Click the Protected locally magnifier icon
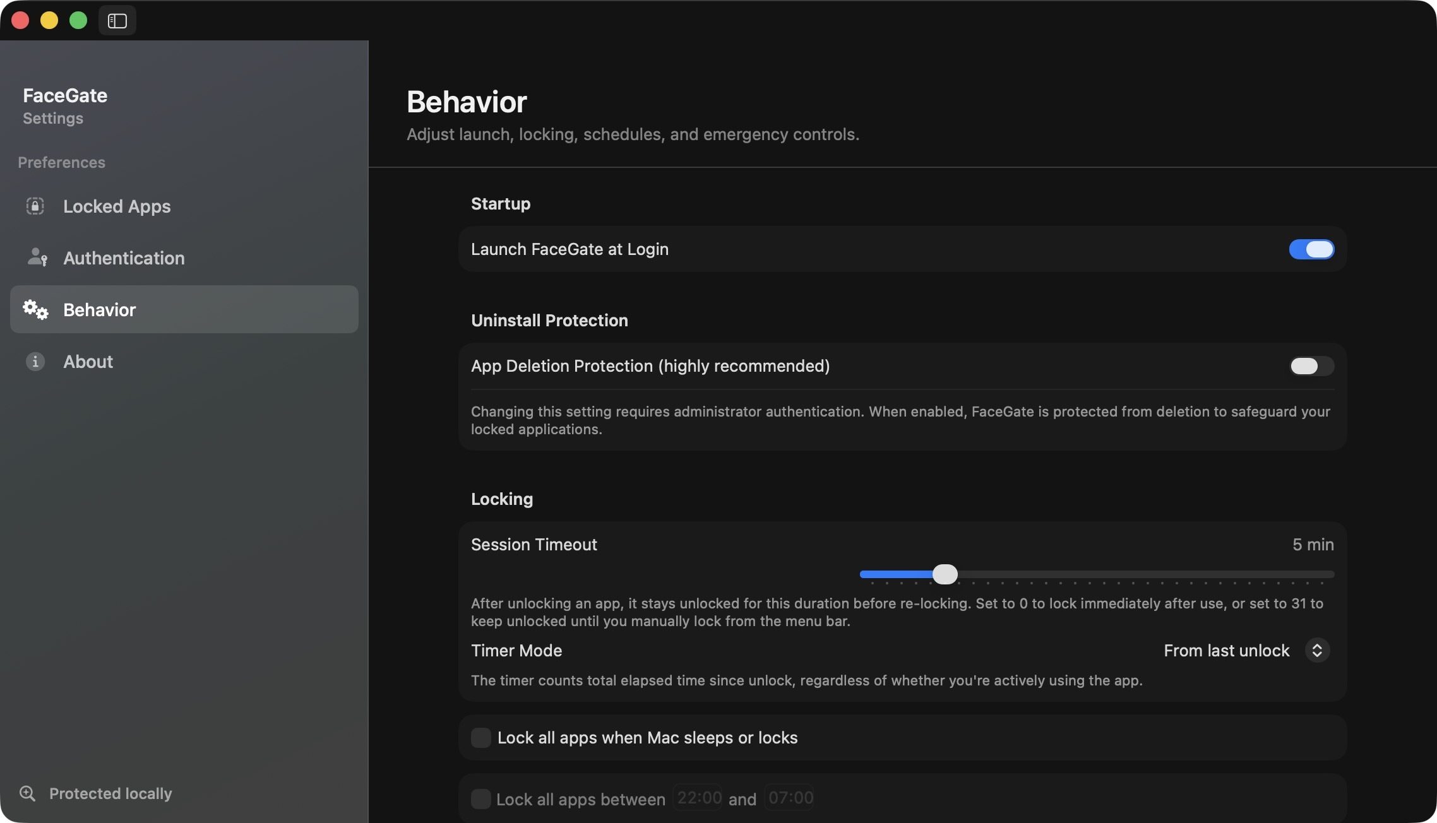Viewport: 1437px width, 823px height. coord(27,793)
